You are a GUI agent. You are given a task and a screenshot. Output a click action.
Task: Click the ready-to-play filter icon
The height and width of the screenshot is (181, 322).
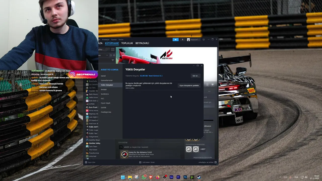[114, 55]
